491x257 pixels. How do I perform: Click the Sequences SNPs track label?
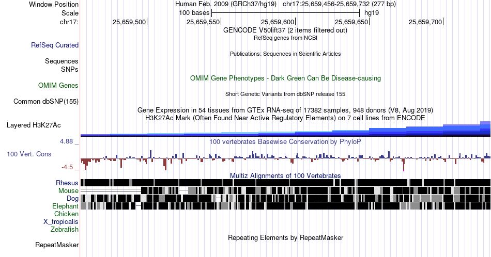tap(62, 65)
